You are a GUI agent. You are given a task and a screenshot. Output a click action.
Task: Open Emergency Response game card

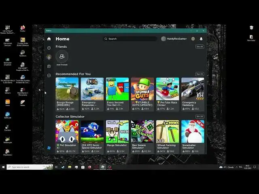point(92,94)
